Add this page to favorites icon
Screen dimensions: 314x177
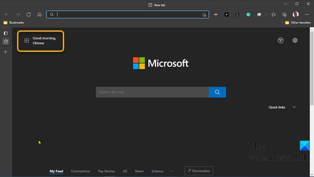tap(204, 15)
